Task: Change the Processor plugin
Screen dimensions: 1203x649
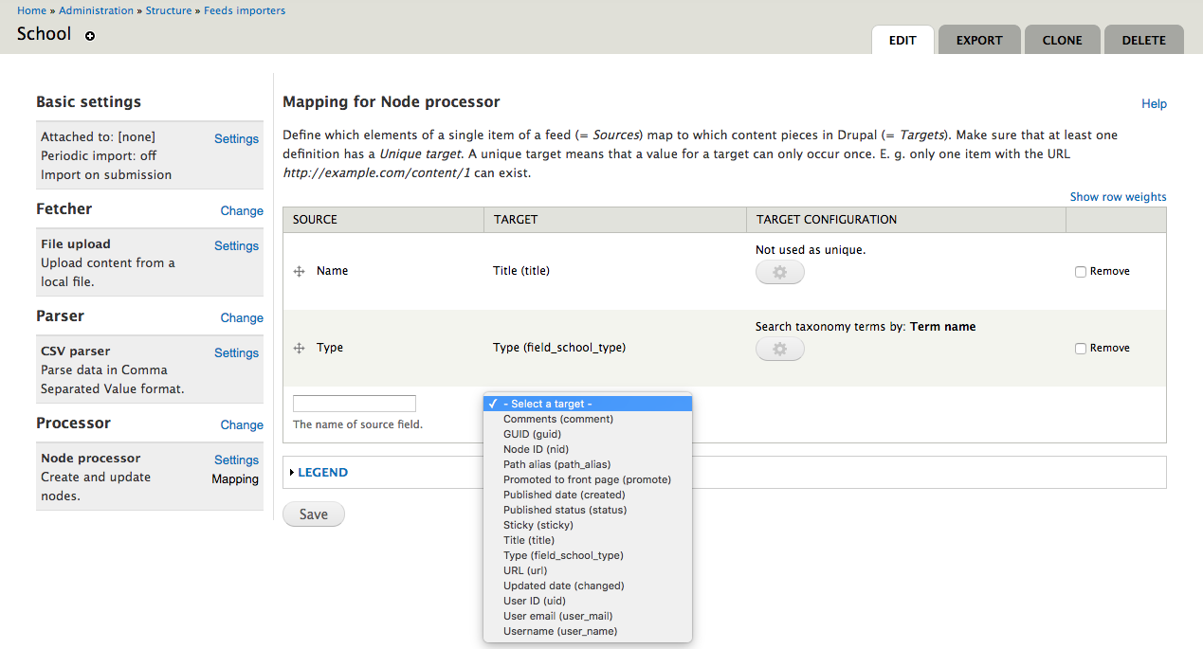Action: click(242, 424)
